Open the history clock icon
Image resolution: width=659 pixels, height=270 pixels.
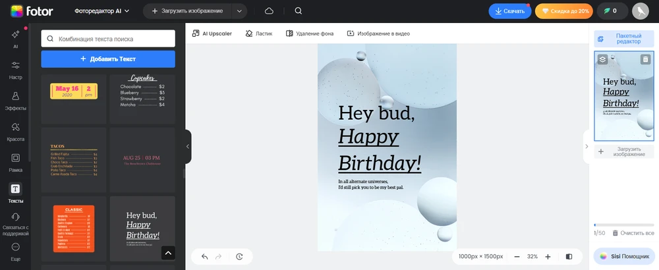tap(239, 257)
